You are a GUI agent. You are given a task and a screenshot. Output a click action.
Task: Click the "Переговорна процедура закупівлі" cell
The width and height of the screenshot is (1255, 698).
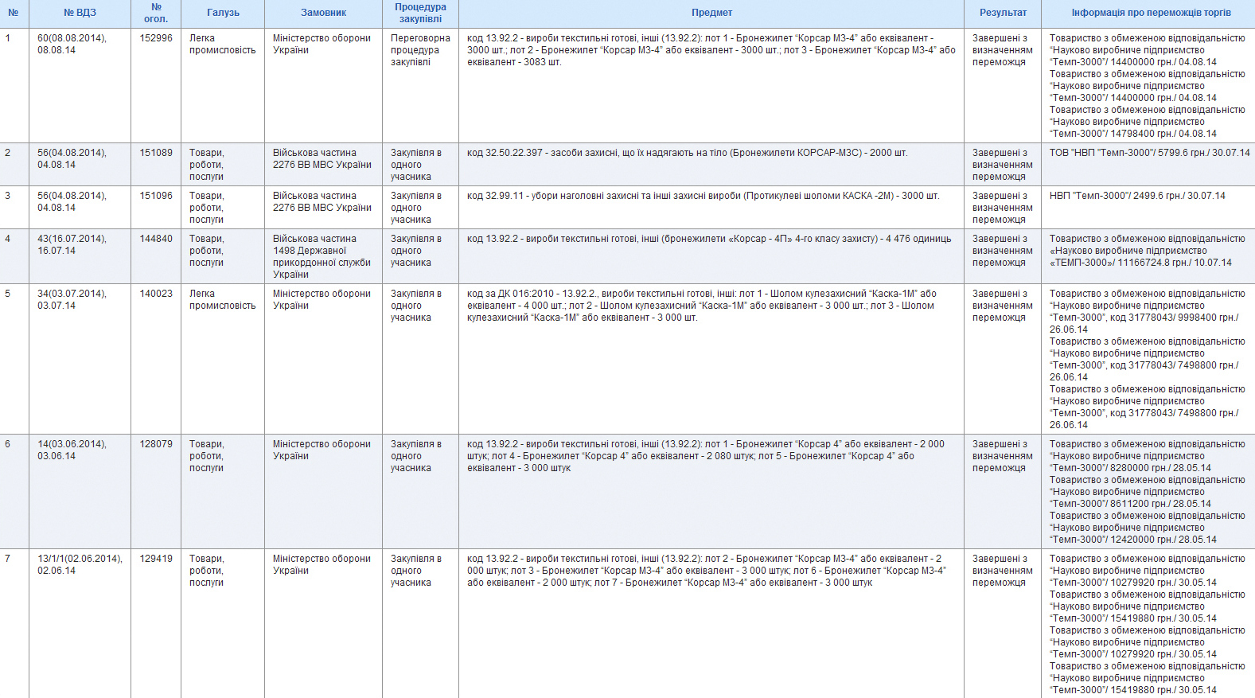[420, 50]
